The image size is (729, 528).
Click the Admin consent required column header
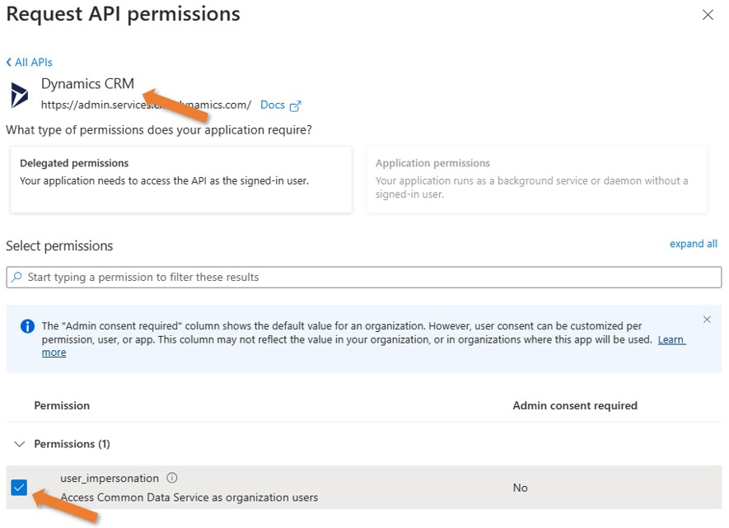574,405
